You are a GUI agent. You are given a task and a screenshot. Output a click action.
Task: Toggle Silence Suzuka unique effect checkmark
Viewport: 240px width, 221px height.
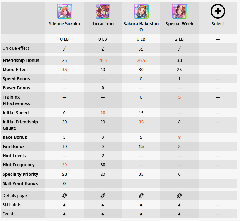(x=65, y=49)
